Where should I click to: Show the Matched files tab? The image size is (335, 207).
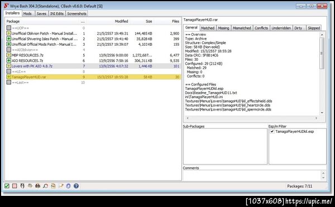(x=208, y=28)
